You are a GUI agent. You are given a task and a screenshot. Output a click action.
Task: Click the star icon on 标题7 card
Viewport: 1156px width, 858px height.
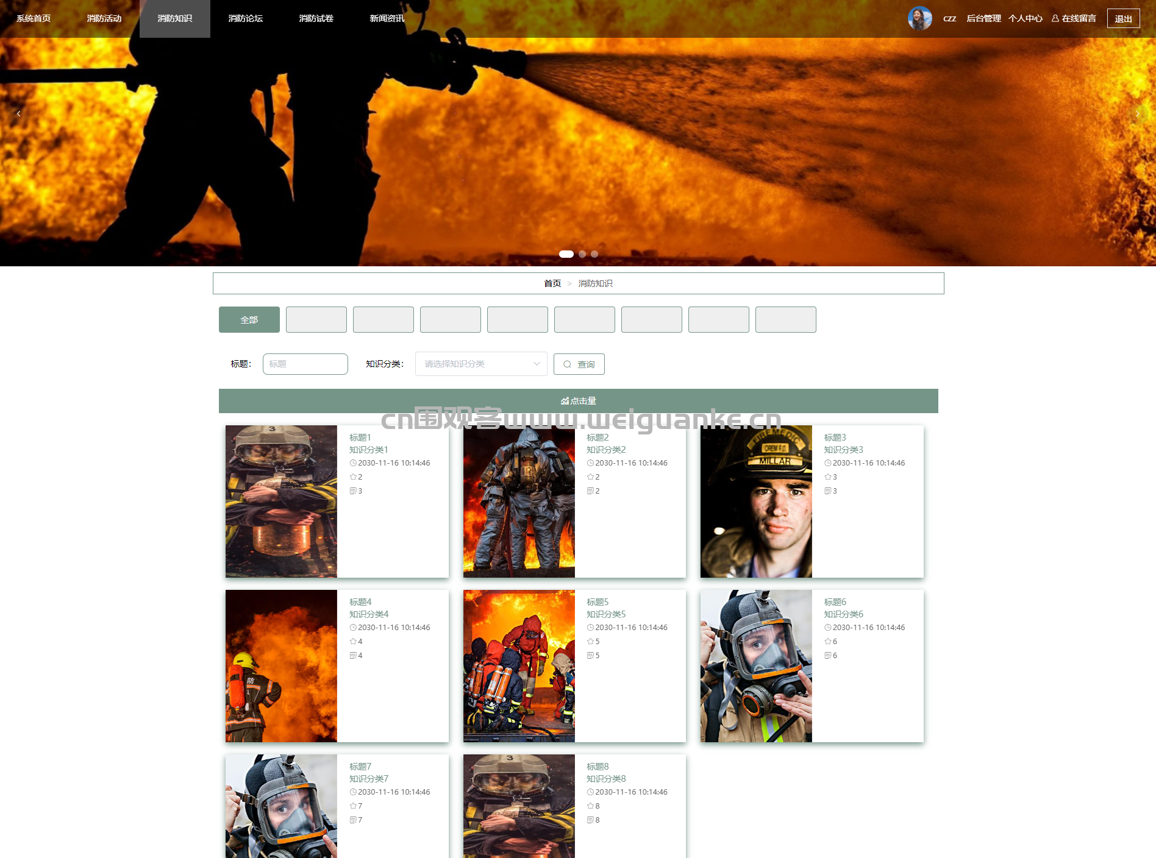point(353,806)
